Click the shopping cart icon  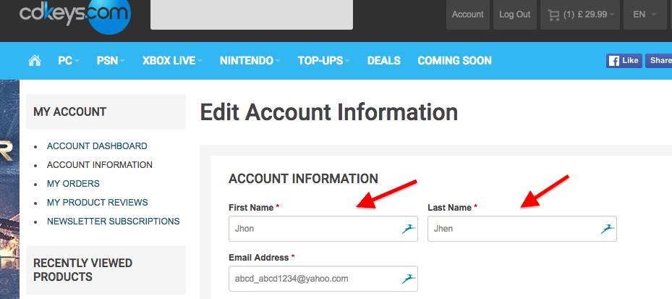(554, 14)
